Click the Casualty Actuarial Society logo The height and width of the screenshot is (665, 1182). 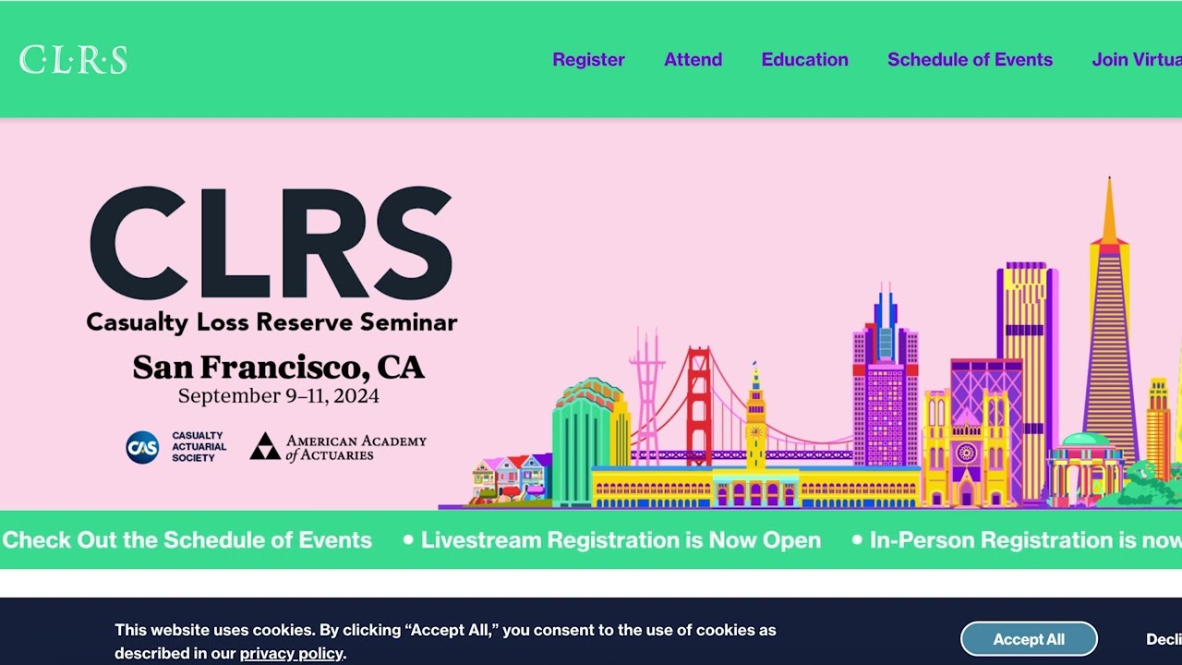click(x=176, y=447)
